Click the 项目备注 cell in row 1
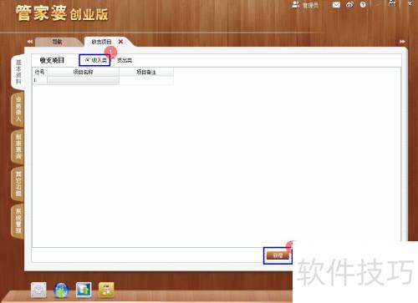 tap(146, 80)
